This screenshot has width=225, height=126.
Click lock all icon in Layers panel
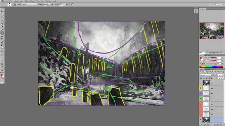[212, 78]
